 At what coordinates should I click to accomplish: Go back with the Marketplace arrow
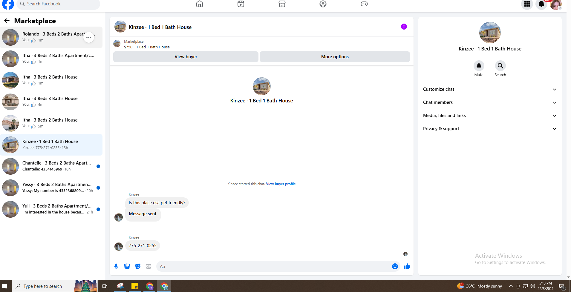pyautogui.click(x=7, y=21)
